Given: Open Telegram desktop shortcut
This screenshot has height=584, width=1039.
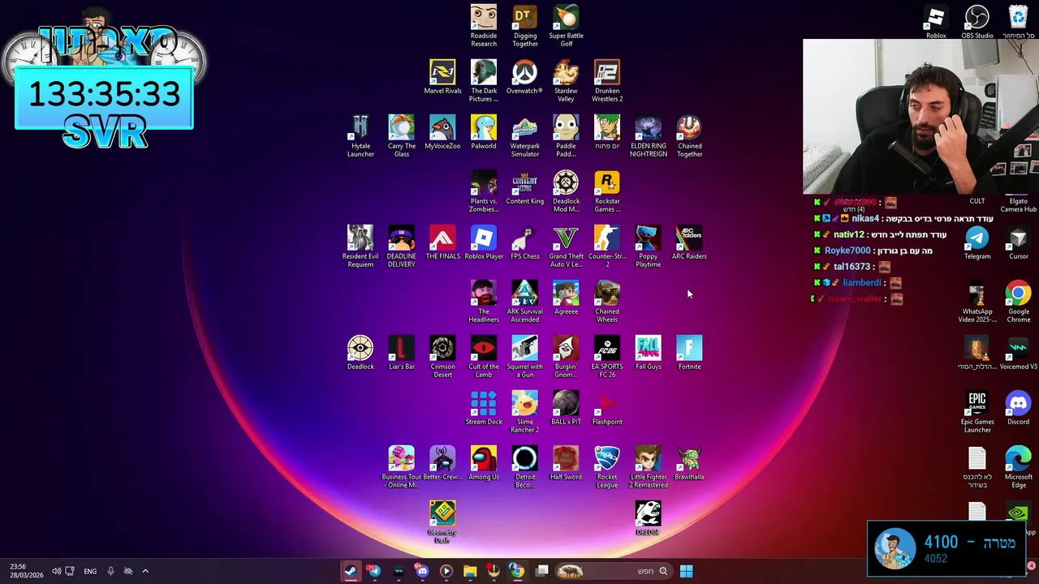Looking at the screenshot, I should point(977,243).
